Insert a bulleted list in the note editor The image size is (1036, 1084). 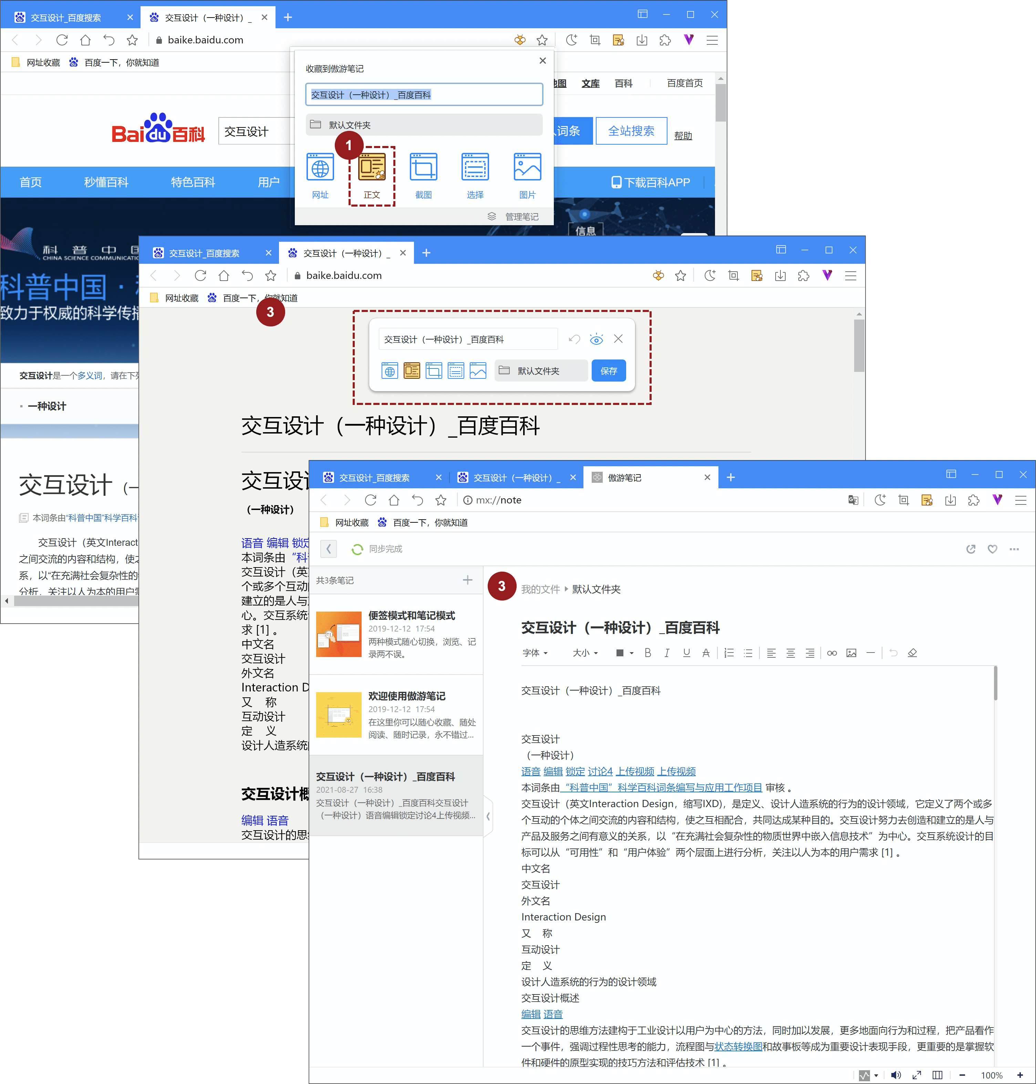[x=748, y=653]
